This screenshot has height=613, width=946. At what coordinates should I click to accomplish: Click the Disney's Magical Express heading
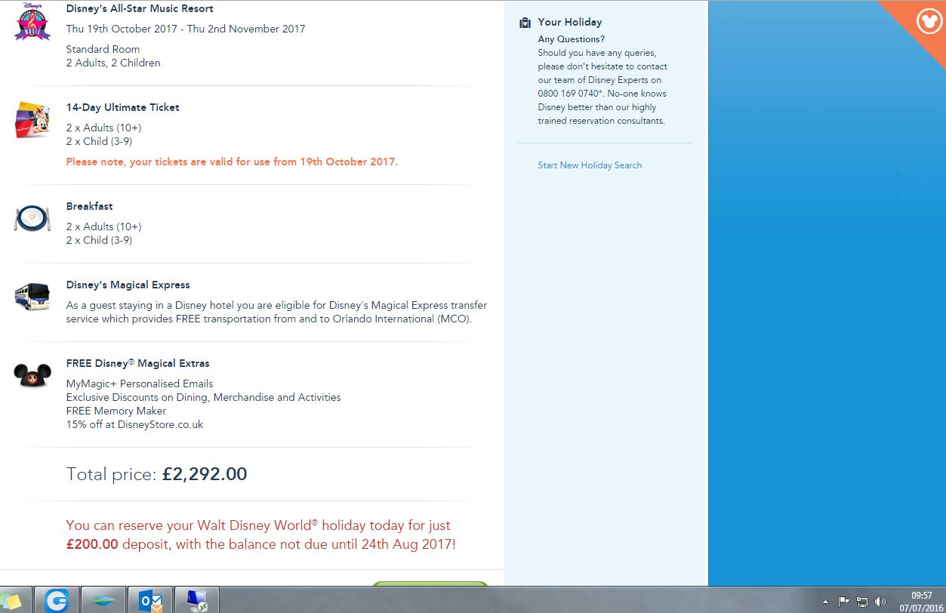[128, 285]
